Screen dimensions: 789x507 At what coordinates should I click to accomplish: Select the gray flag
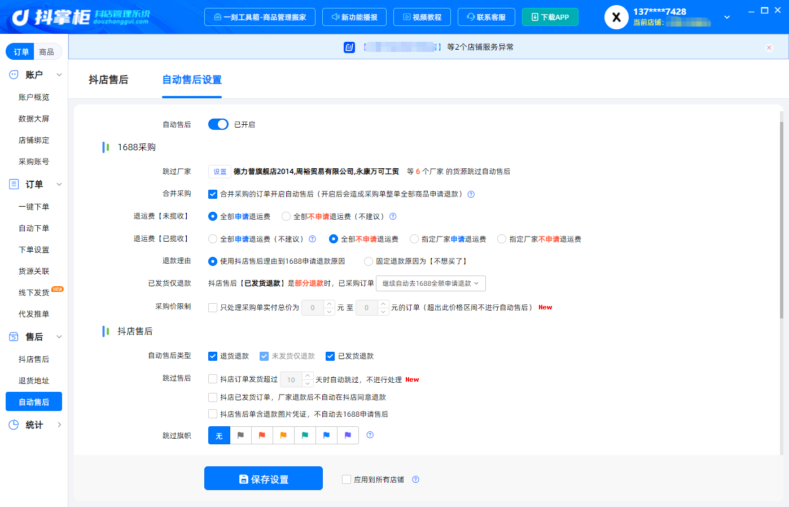tap(241, 435)
